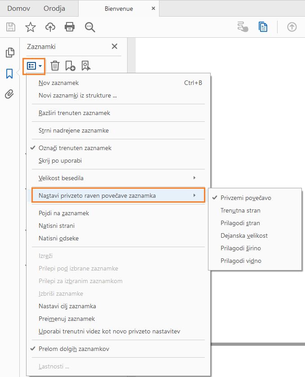Close the Zaznamki panel
The width and height of the screenshot is (305, 377).
click(115, 46)
